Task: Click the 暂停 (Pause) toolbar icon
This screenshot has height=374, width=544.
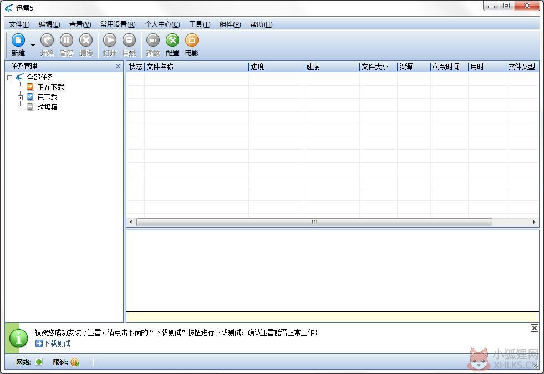Action: click(66, 41)
